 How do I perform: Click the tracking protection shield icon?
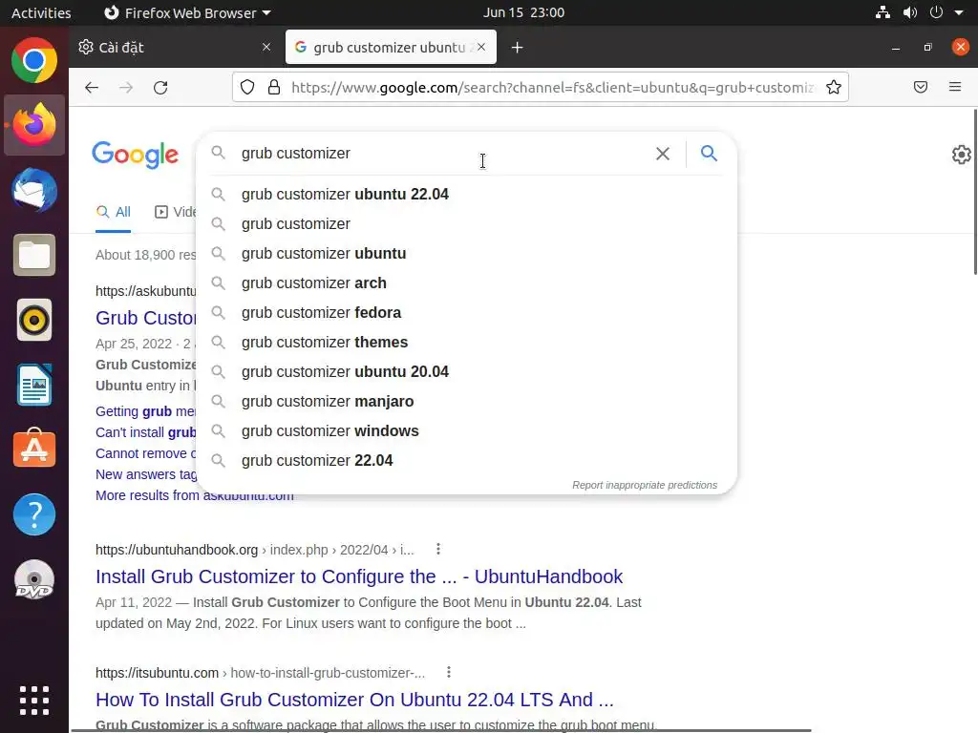247,87
